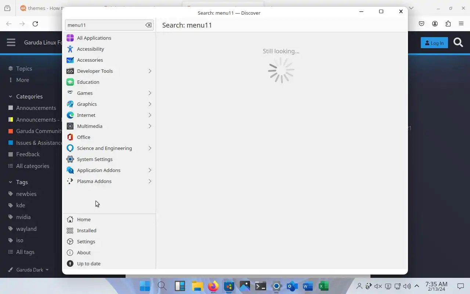Select System Settings category in Discover
Image resolution: width=470 pixels, height=294 pixels.
point(109,159)
